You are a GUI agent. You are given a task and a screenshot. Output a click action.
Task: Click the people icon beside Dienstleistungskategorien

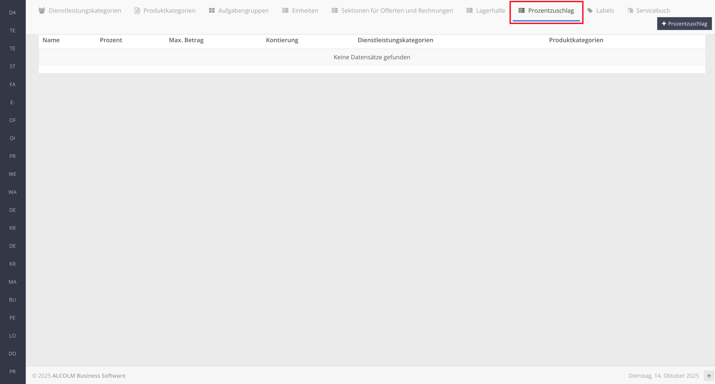coord(41,11)
